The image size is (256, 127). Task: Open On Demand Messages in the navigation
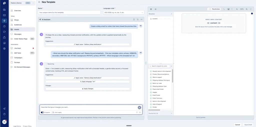(22, 67)
